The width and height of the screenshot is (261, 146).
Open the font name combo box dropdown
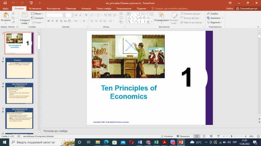(x=64, y=15)
